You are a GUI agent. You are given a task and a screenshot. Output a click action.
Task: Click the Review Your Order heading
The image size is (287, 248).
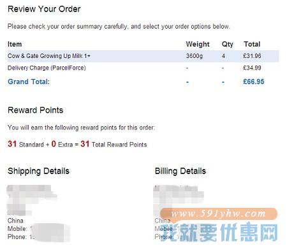click(x=44, y=9)
